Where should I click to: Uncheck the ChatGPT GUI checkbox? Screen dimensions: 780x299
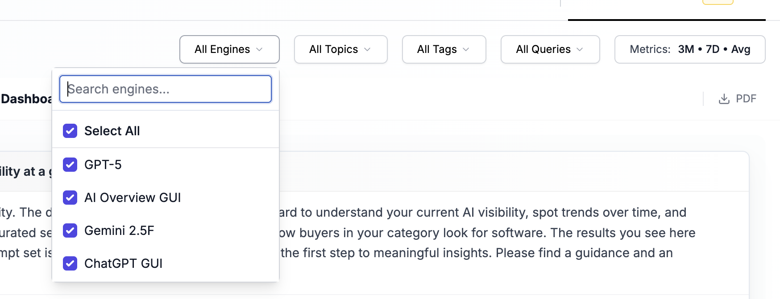(70, 263)
